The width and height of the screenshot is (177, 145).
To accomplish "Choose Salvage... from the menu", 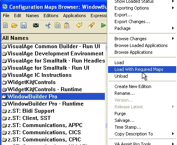I will [142, 120].
